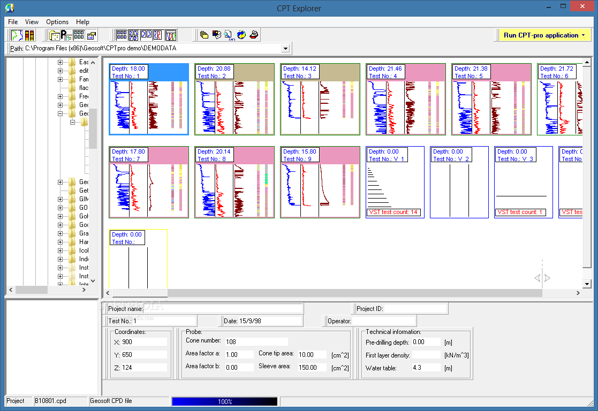The image size is (598, 411).
Task: Select the yellow-bordered depth 0.00 thumbnail
Action: click(x=138, y=259)
